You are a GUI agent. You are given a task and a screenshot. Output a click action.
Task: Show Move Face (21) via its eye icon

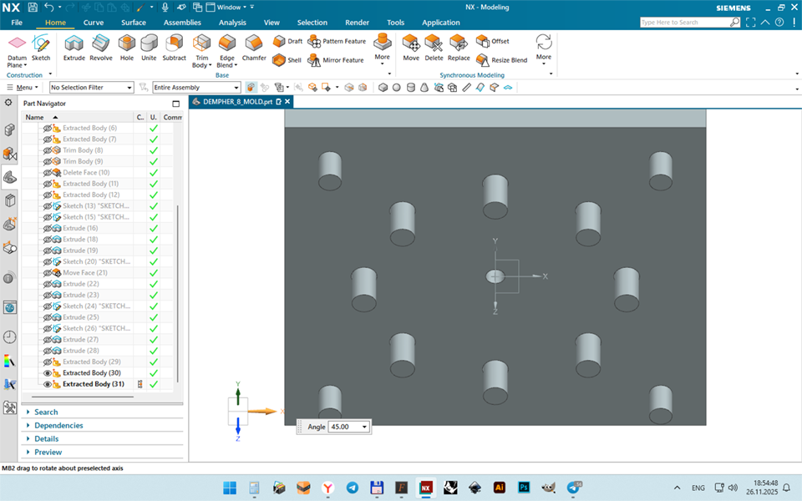(48, 272)
